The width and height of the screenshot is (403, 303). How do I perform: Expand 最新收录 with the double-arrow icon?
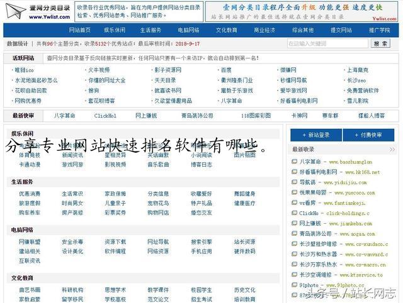[392, 150]
